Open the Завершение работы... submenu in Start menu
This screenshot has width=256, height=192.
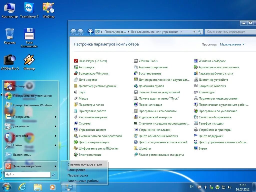[x=30, y=166]
